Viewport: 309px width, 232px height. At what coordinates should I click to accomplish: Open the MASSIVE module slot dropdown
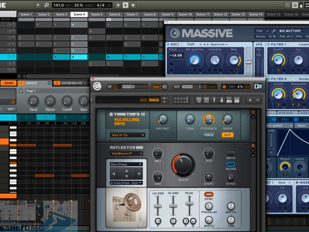(49, 83)
